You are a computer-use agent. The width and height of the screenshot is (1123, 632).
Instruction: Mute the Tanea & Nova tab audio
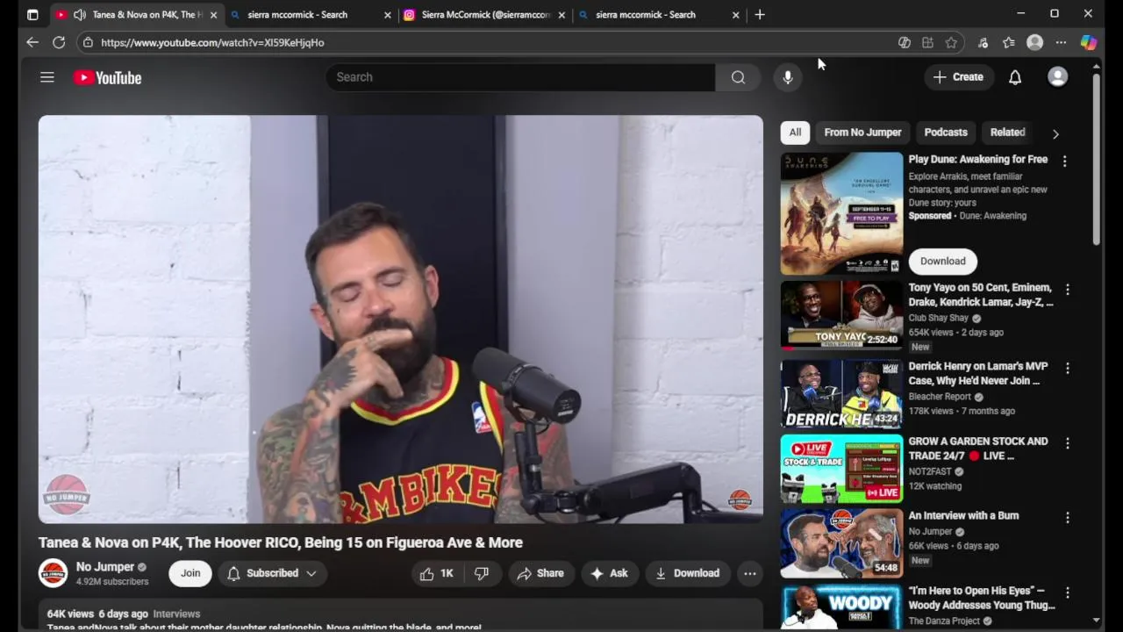[x=80, y=15]
